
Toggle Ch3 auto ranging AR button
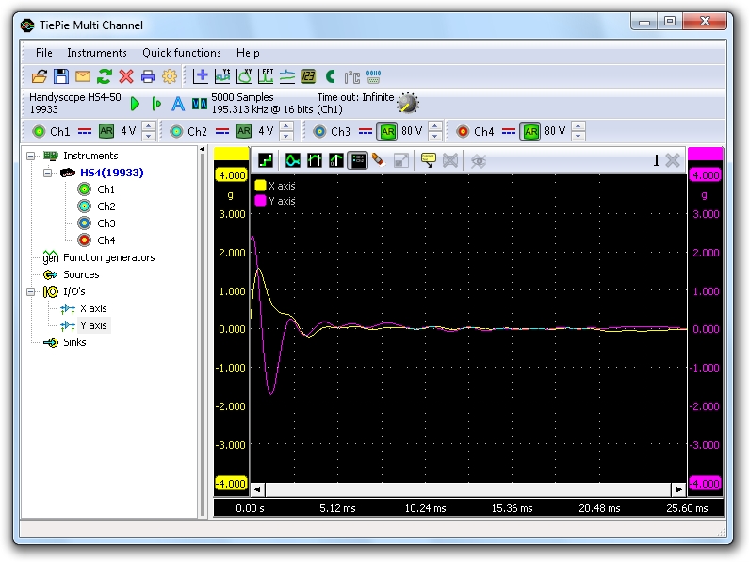coord(387,131)
